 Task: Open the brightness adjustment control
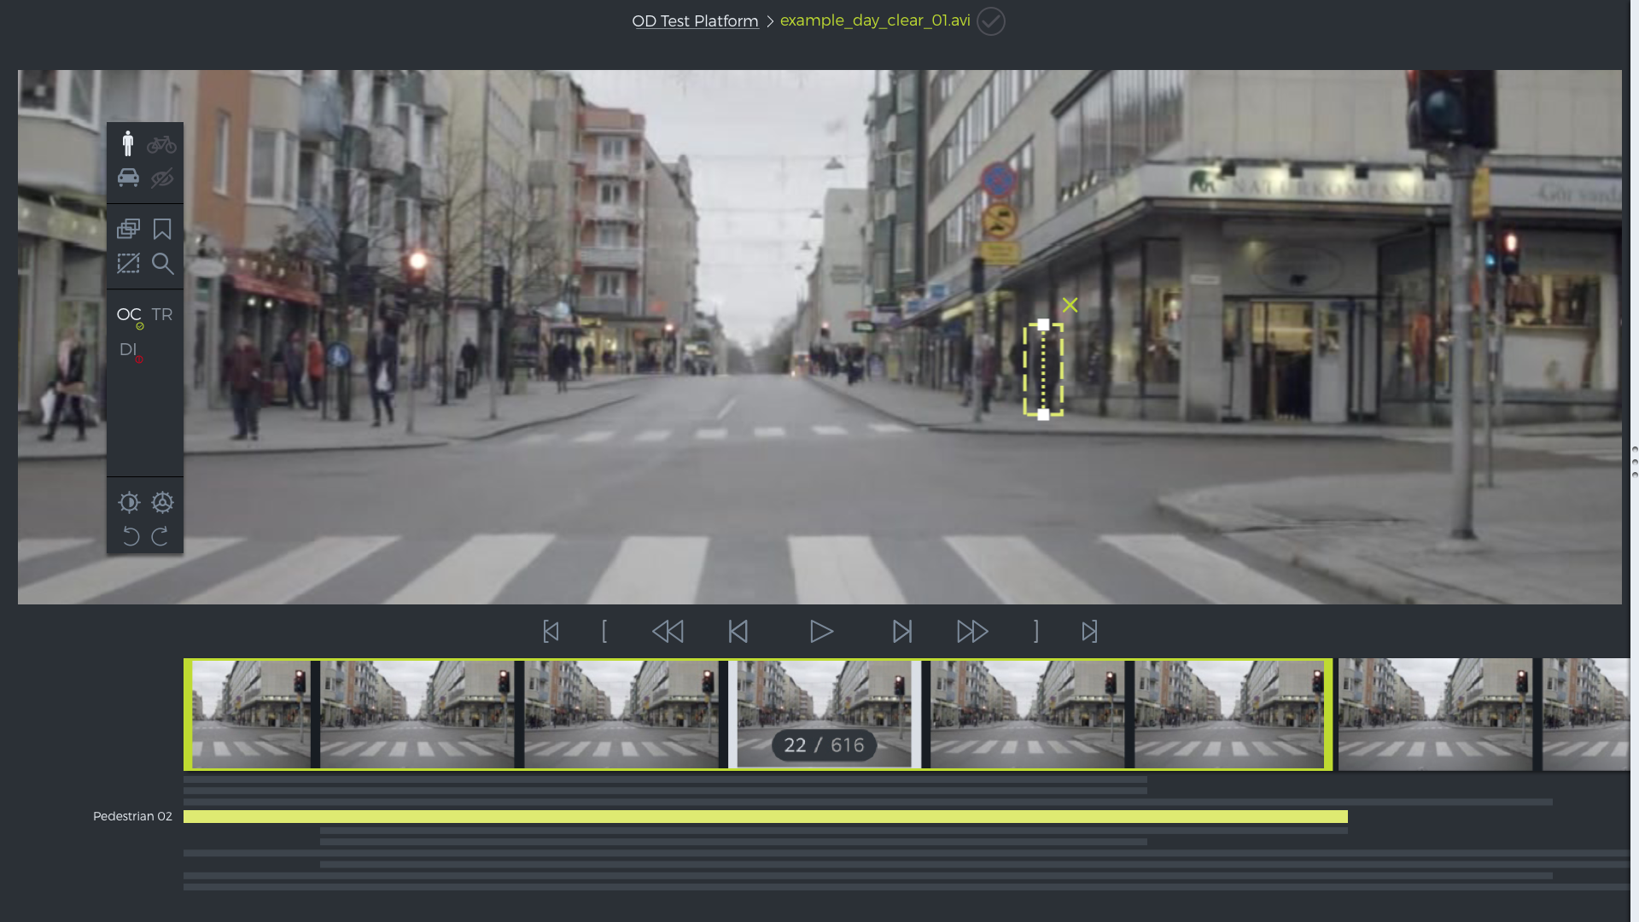(129, 503)
